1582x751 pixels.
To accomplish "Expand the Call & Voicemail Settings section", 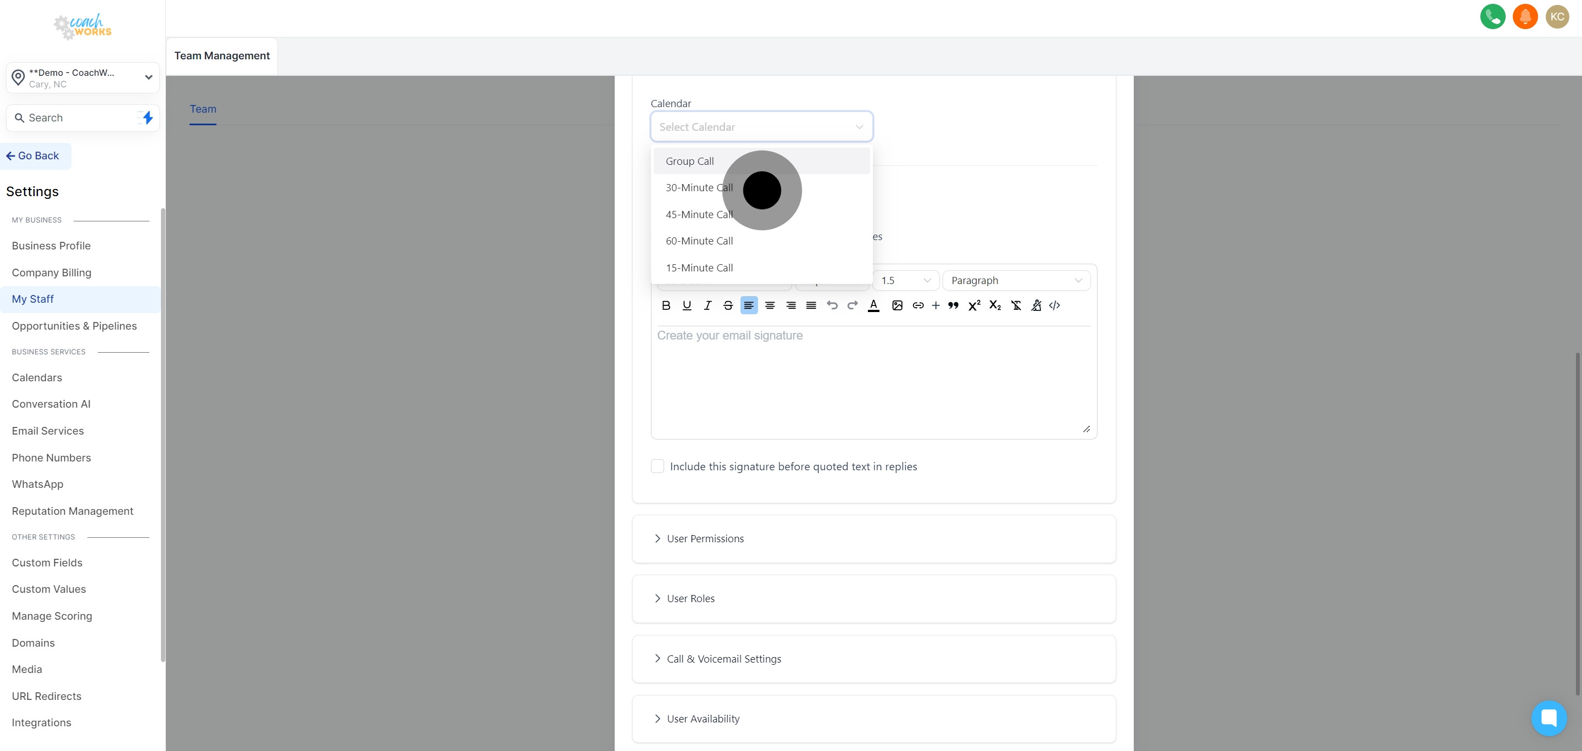I will 723,658.
